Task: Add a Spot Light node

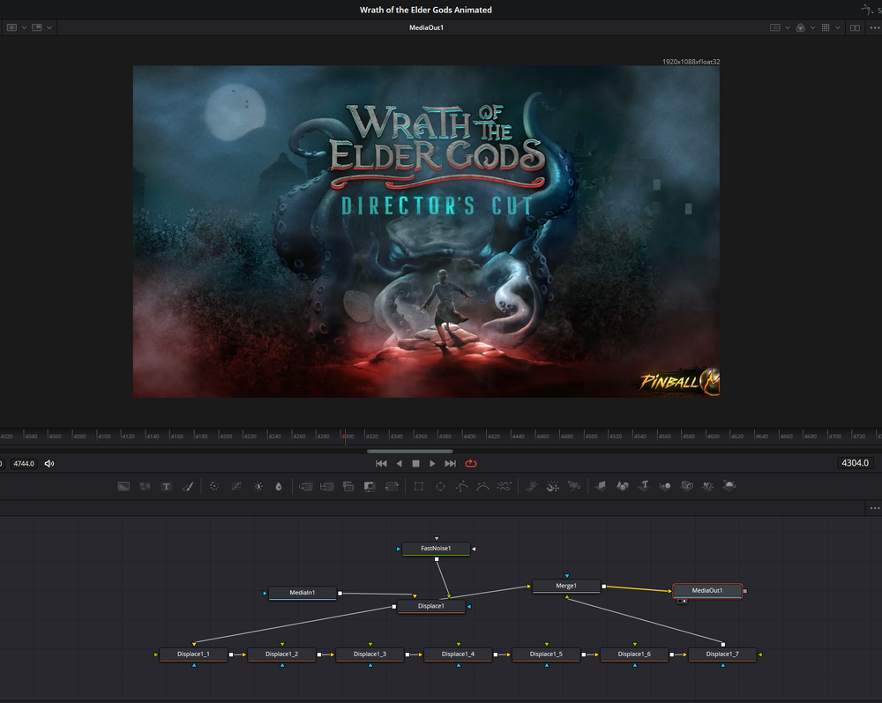Action: (707, 485)
